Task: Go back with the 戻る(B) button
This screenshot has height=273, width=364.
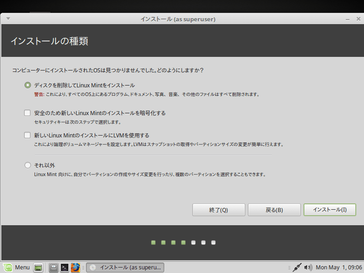Action: tap(274, 210)
